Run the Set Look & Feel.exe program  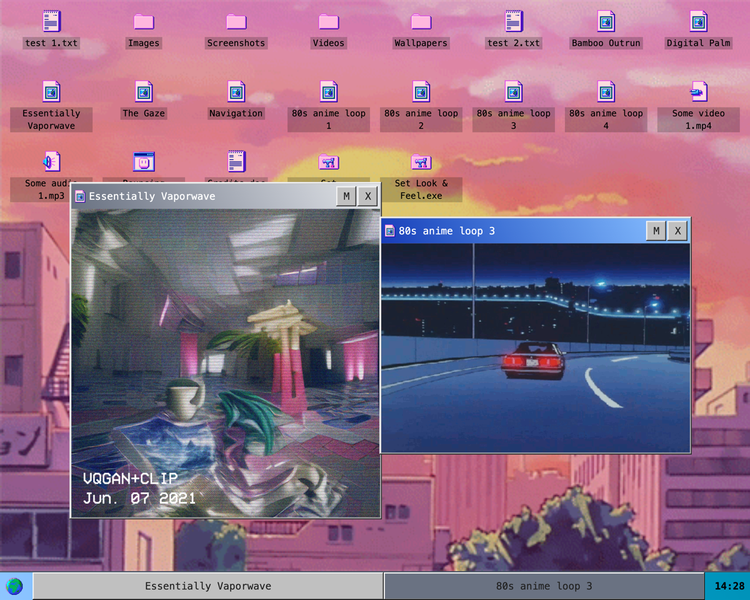click(x=421, y=161)
